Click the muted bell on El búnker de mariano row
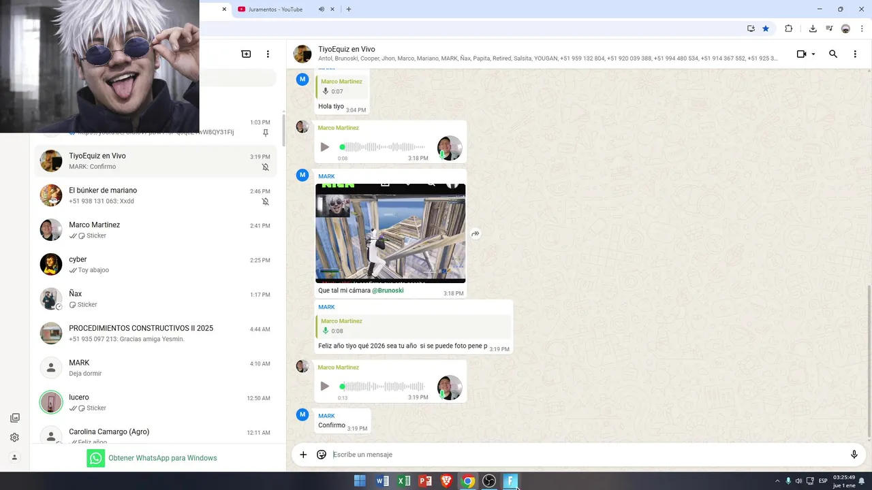872x490 pixels. (266, 201)
